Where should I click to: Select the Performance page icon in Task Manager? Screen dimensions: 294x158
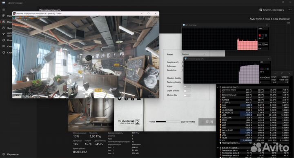coord(4,22)
